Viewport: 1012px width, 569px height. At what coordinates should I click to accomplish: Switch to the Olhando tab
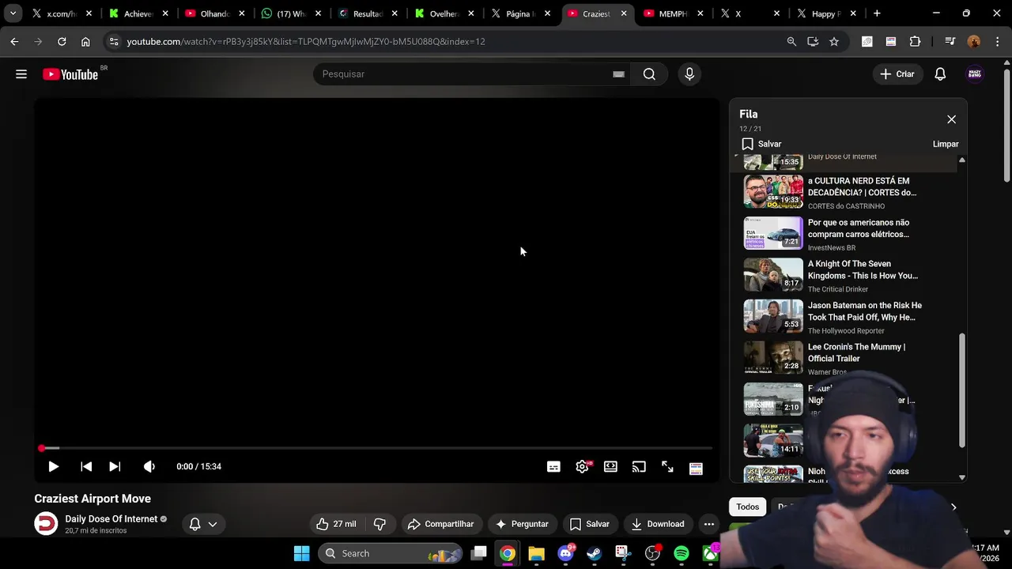click(213, 13)
